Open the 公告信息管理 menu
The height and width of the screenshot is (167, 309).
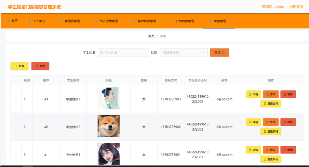coord(185,21)
